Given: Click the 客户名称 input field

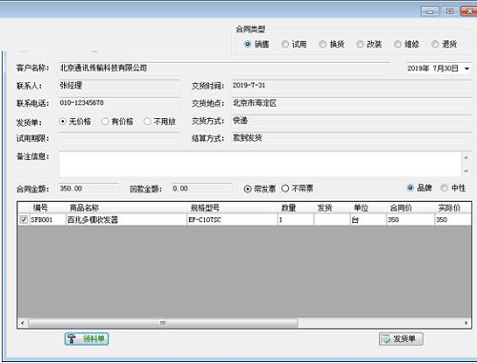Looking at the screenshot, I should click(224, 68).
